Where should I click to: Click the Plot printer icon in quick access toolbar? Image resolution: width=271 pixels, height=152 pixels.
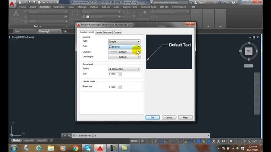[39, 3]
